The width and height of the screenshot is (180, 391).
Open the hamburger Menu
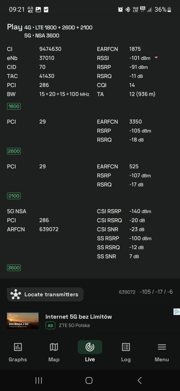tap(162, 352)
